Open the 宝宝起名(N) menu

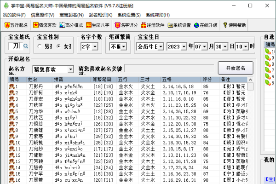(x=72, y=15)
